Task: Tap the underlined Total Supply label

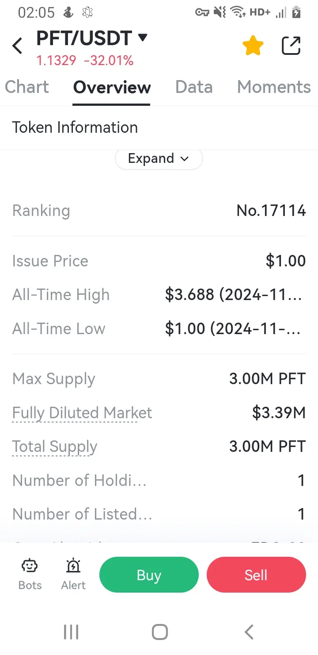Action: pyautogui.click(x=55, y=447)
